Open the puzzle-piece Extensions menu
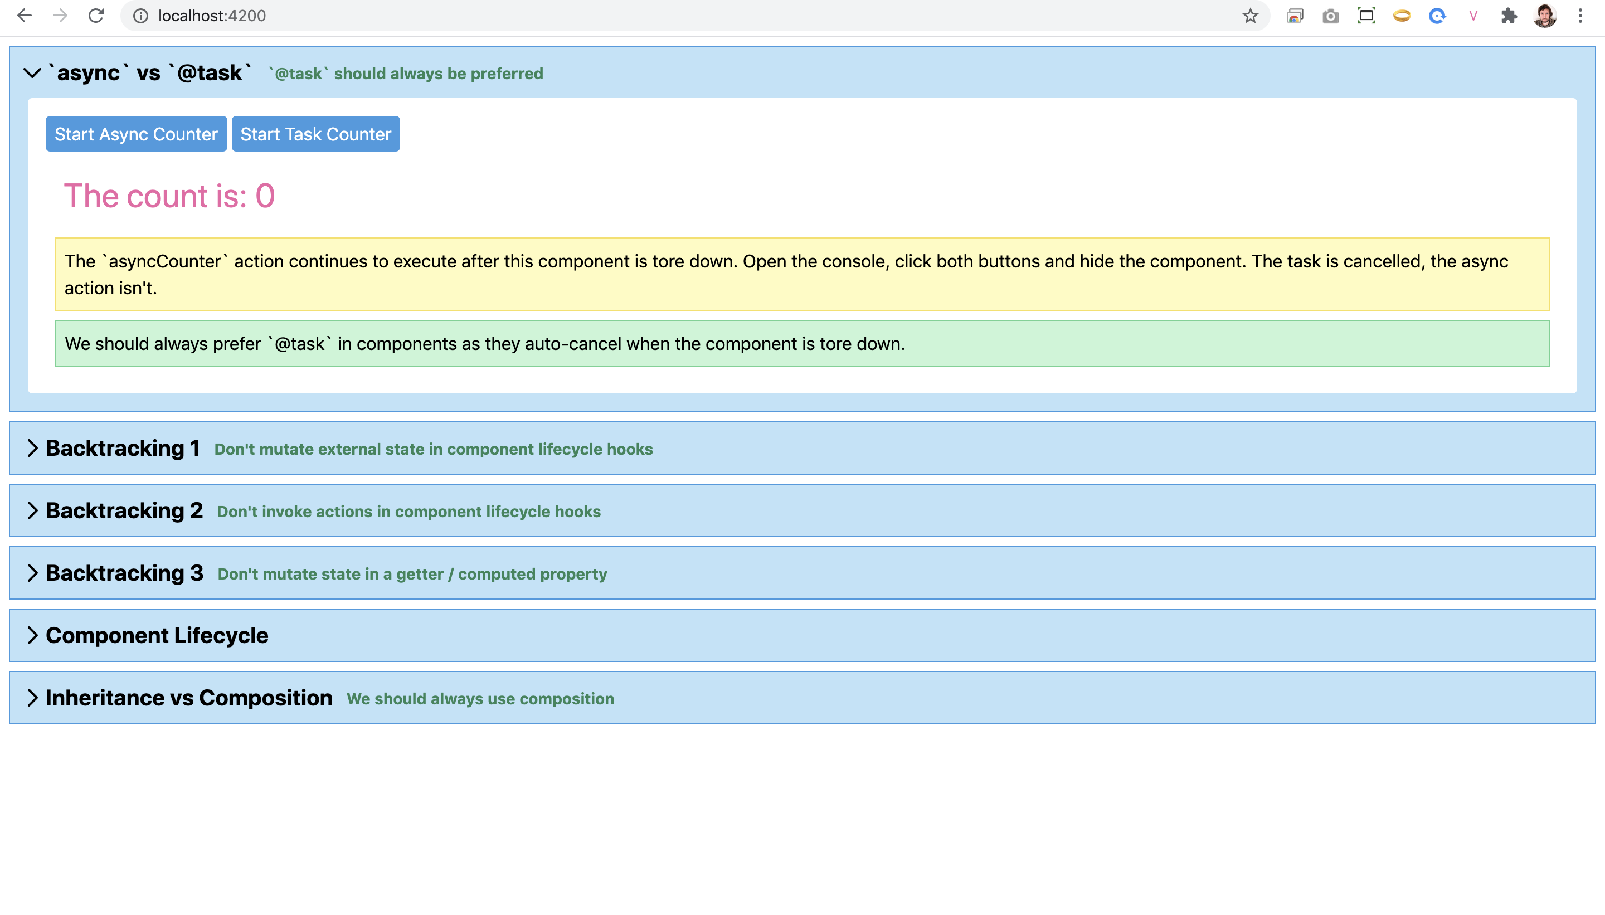 (1509, 16)
